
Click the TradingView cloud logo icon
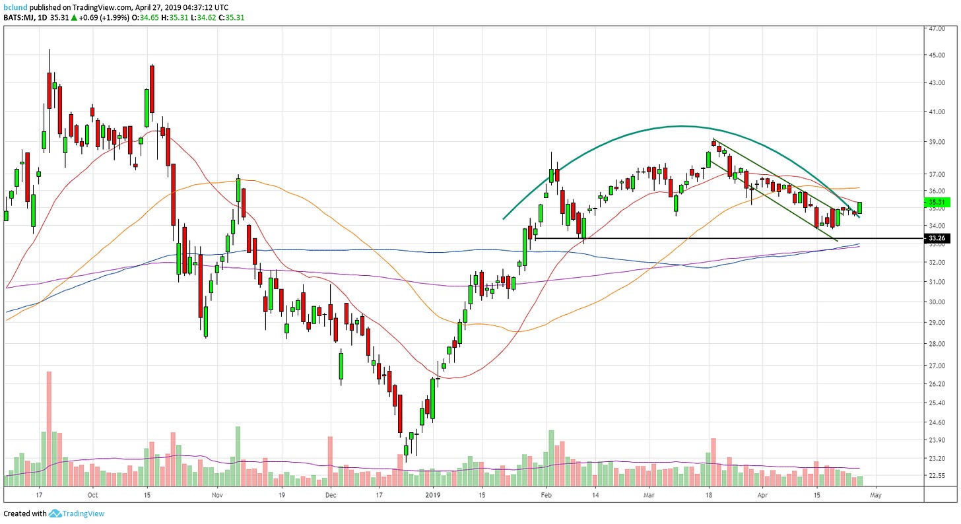click(x=55, y=513)
